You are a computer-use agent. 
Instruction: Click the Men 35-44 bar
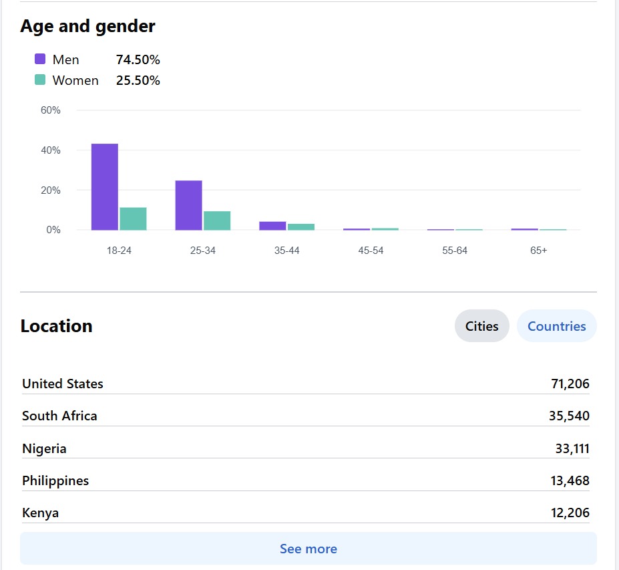[x=272, y=226]
